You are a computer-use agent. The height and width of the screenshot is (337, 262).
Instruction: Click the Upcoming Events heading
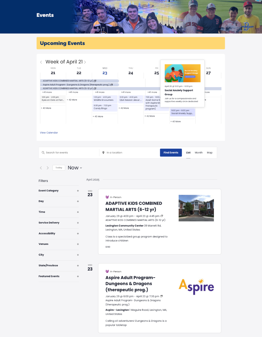click(x=62, y=43)
